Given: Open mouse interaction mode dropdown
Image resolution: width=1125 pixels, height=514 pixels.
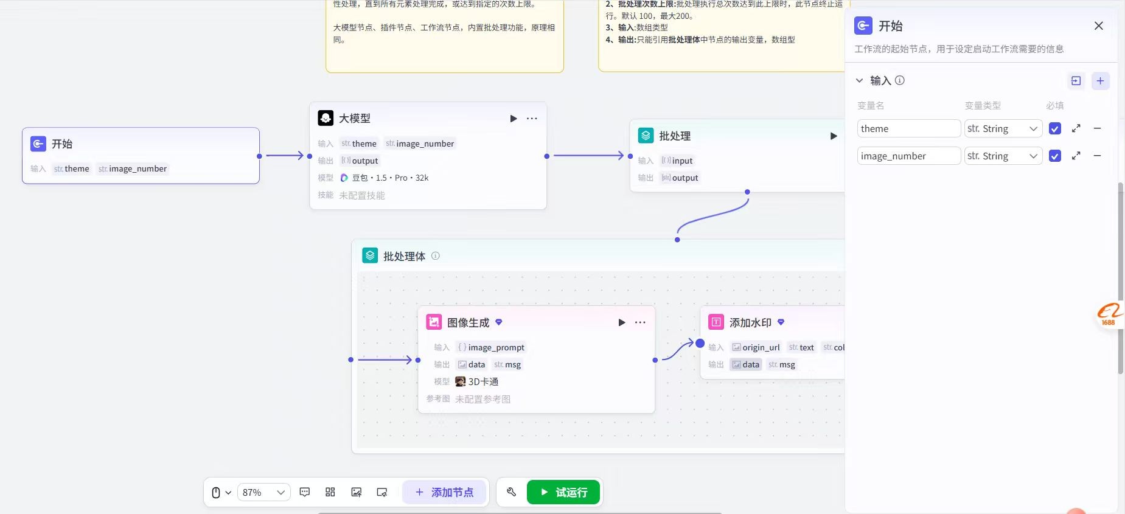Looking at the screenshot, I should (x=221, y=492).
